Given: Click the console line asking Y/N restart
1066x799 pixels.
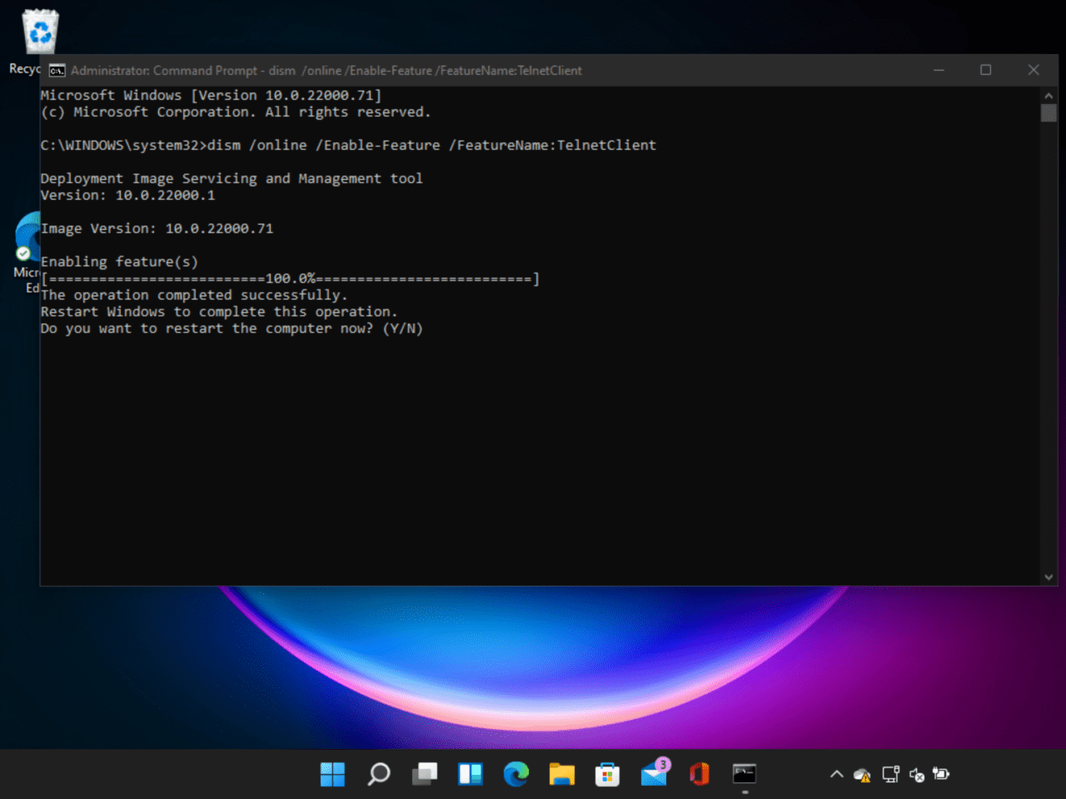Looking at the screenshot, I should 232,328.
